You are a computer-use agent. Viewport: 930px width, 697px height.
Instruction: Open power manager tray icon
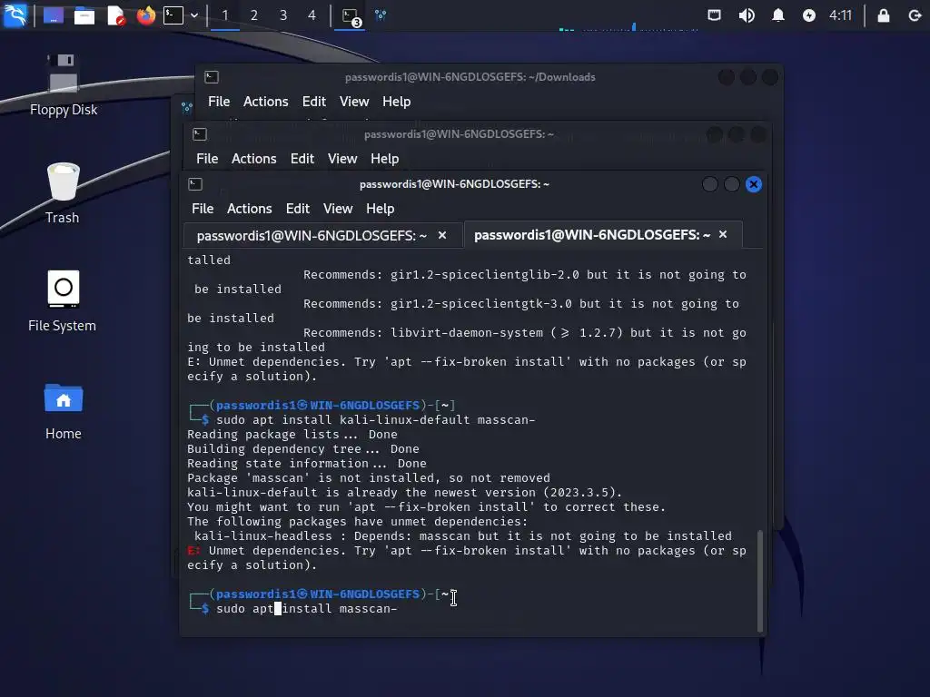[x=809, y=15]
